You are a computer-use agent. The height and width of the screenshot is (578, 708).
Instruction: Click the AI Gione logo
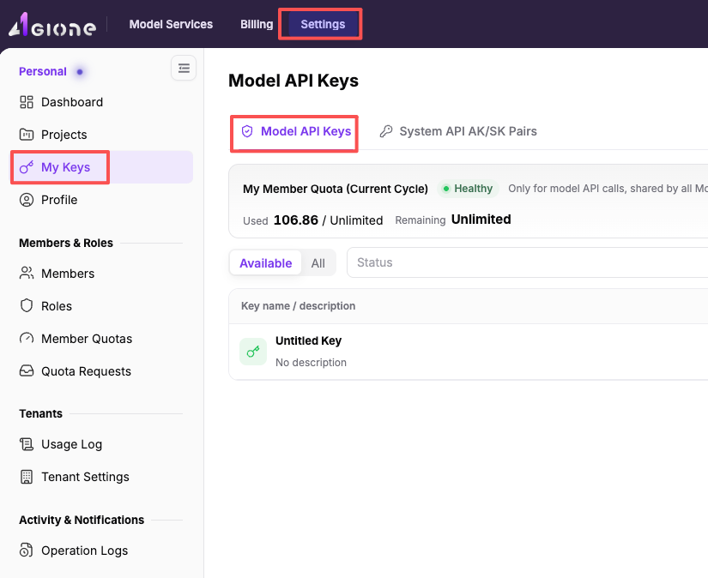52,25
